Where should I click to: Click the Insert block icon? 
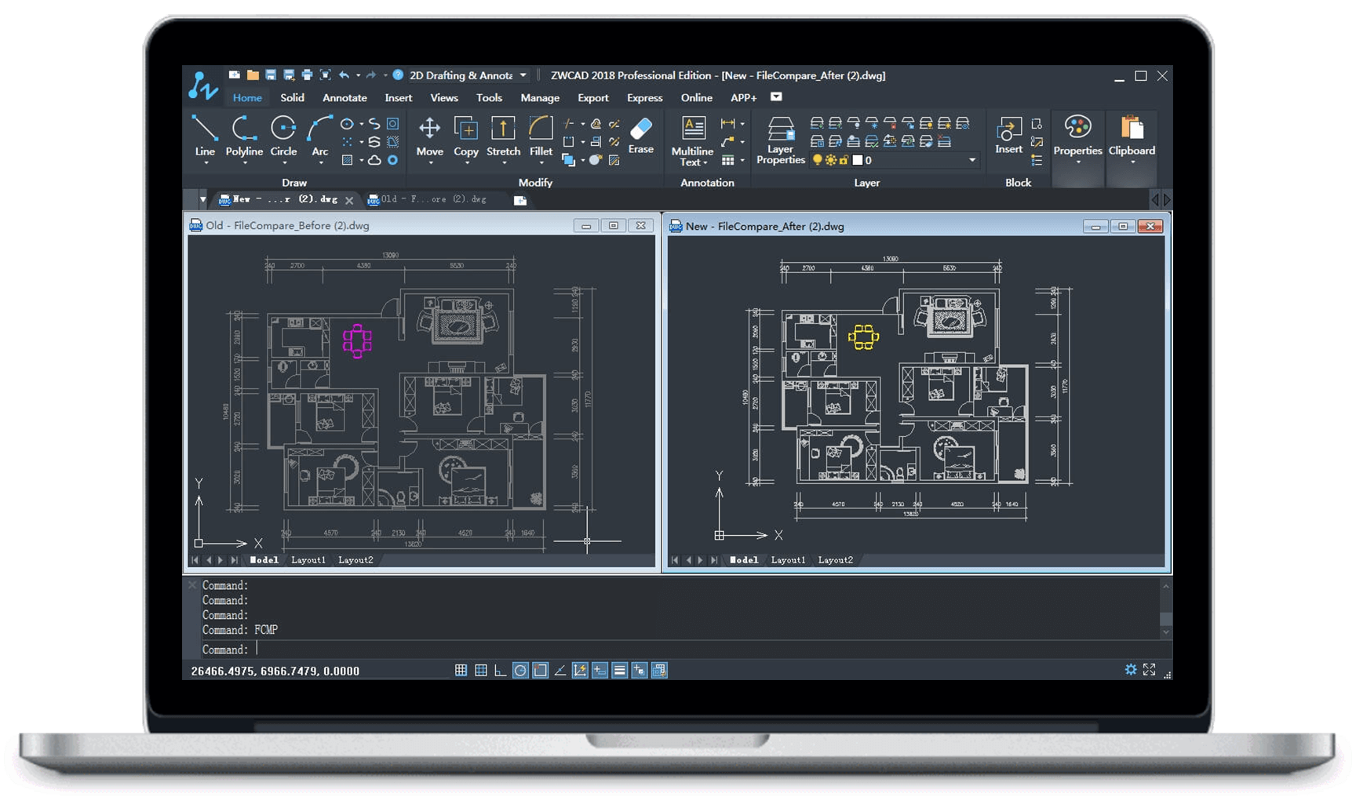1008,135
